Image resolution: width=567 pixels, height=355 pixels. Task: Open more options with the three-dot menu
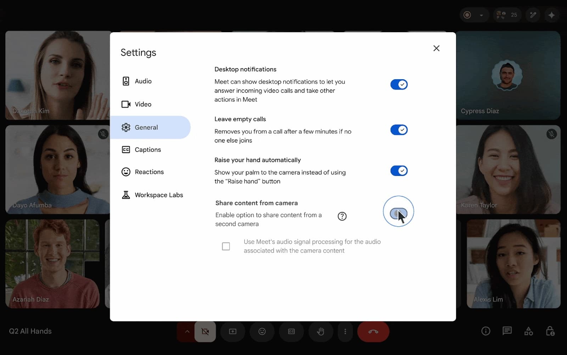(345, 332)
